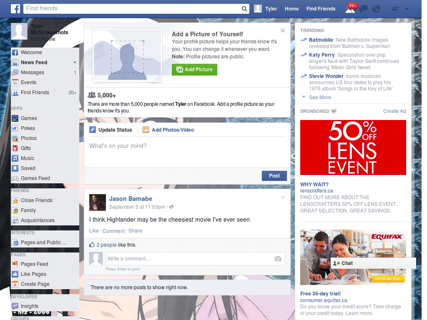Select the Update Status tab
The width and height of the screenshot is (427, 320).
click(111, 130)
